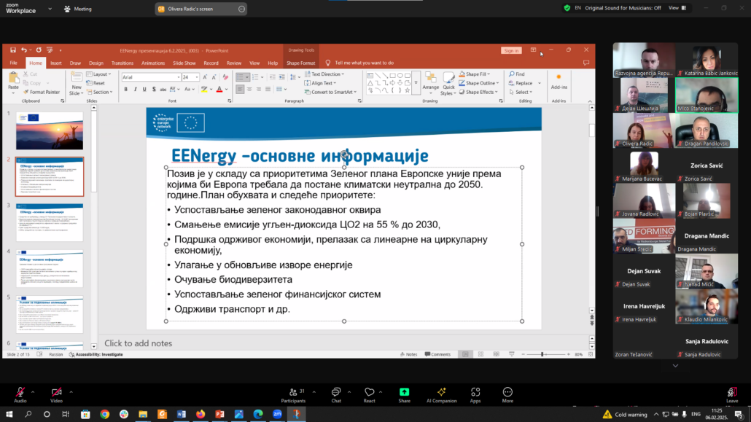This screenshot has width=751, height=422.
Task: Select slide 1 thumbnail with sunset image
Action: [50, 130]
